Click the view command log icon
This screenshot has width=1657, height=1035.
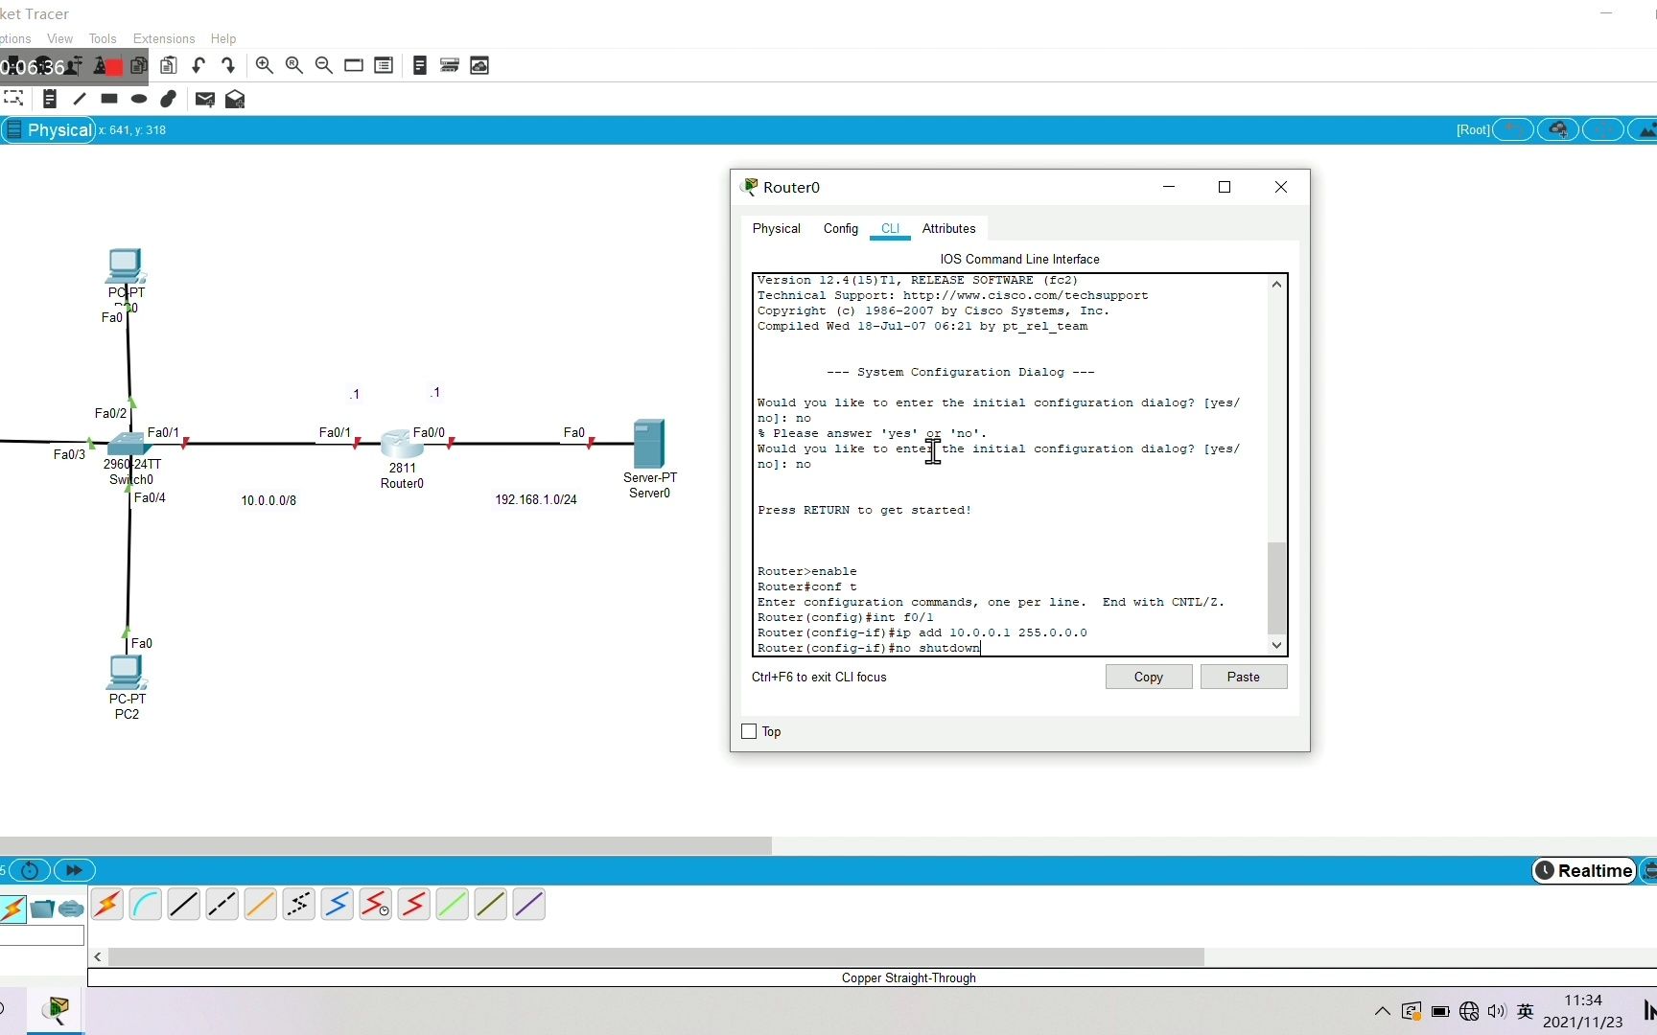pos(420,65)
